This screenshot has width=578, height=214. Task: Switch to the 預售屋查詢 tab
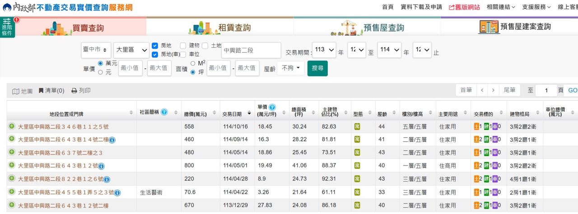point(367,28)
